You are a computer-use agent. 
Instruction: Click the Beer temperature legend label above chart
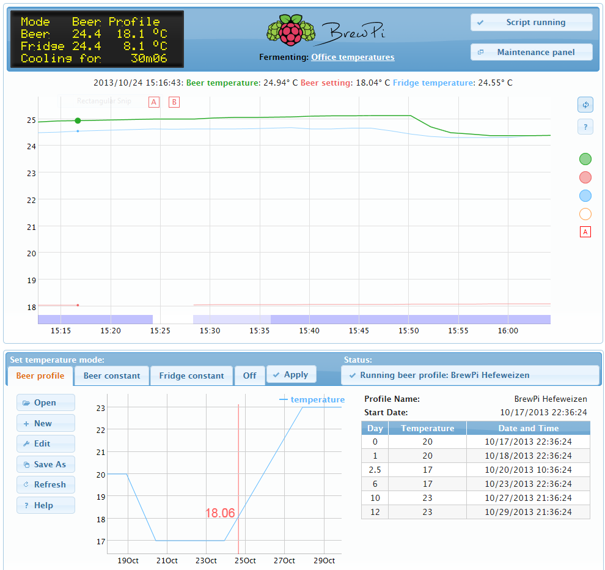222,83
